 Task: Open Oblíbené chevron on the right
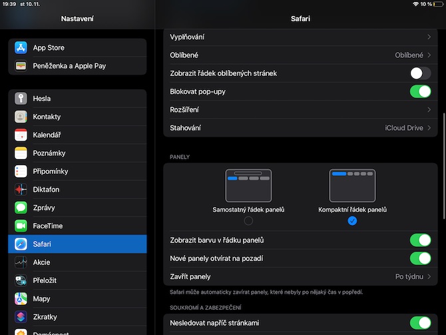pyautogui.click(x=429, y=55)
